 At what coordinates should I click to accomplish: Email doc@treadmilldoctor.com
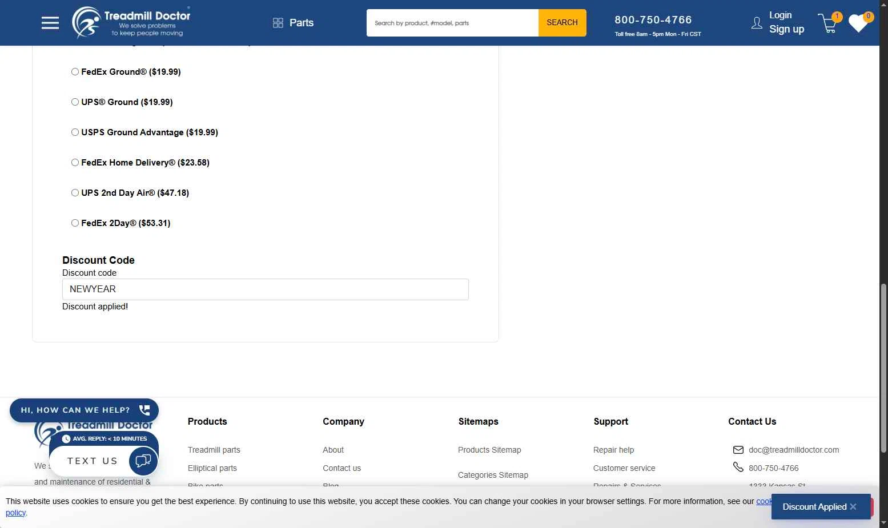tap(794, 450)
